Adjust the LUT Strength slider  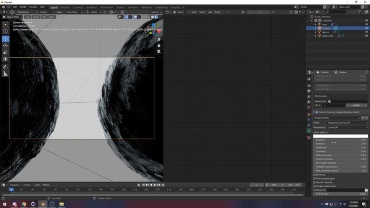pyautogui.click(x=341, y=194)
